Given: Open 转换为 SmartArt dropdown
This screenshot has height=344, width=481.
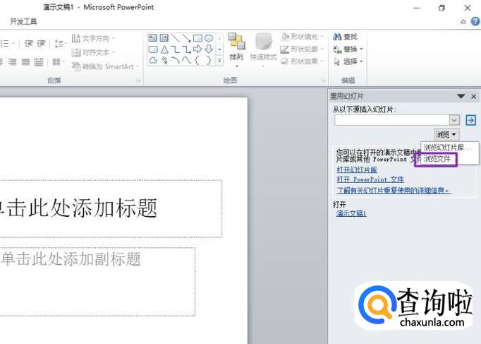Looking at the screenshot, I should click(105, 66).
